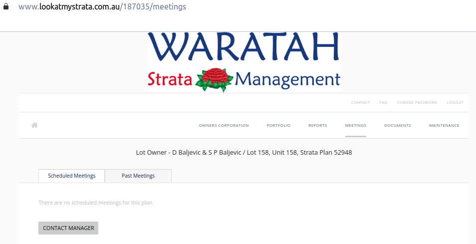Log out using the Logout link
This screenshot has height=244, width=476.
(x=455, y=103)
